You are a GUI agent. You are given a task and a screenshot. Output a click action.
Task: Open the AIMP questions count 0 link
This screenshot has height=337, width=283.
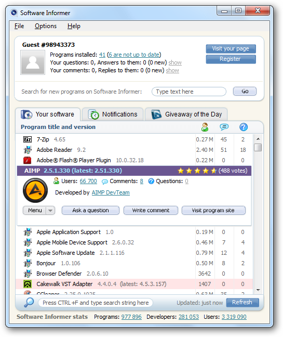[x=186, y=181]
